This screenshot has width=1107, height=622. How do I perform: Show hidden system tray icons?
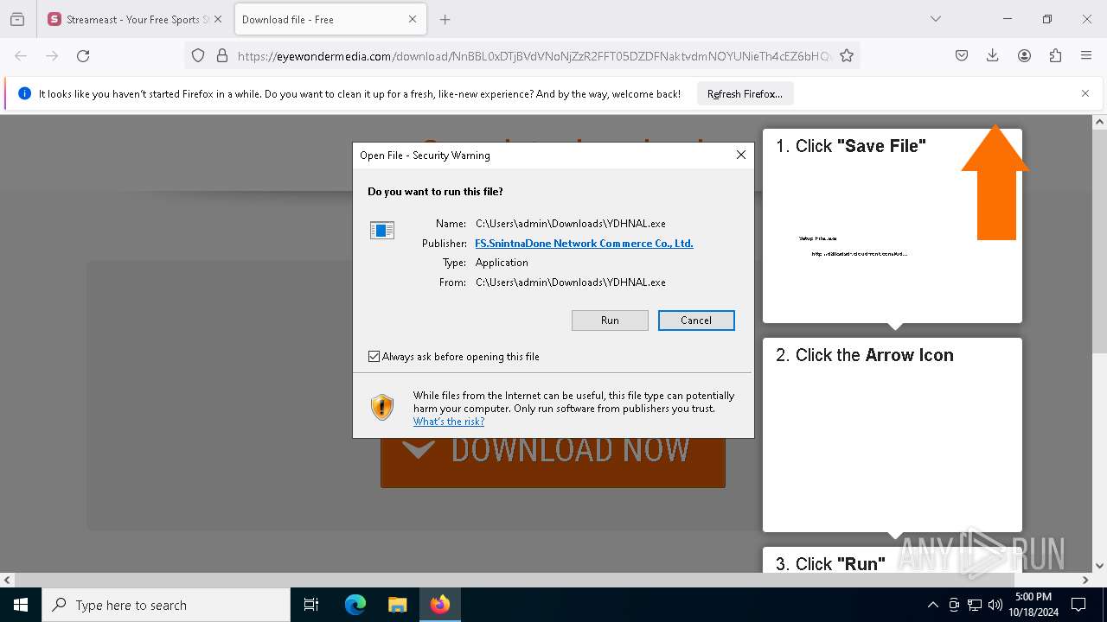point(932,605)
